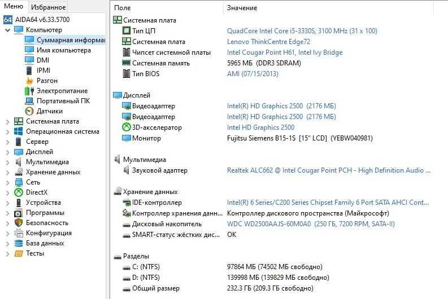The image size is (448, 299).
Task: Click the Хранение данных disk icon in tree
Action: 19,172
